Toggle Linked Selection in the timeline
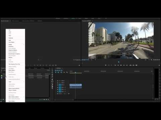The image size is (161, 120). coord(61,72)
